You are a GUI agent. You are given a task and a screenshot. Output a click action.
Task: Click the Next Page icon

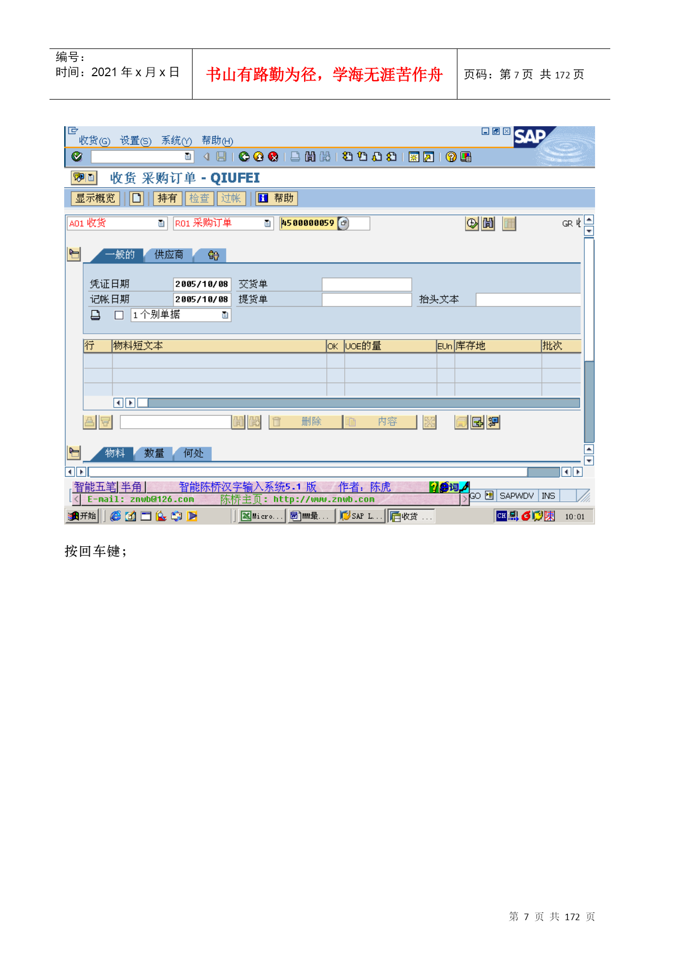tap(377, 157)
